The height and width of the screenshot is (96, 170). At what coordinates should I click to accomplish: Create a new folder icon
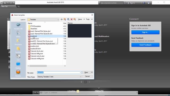click(75, 19)
